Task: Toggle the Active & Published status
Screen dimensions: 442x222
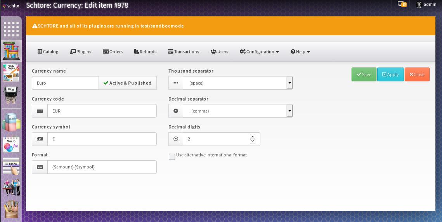Action: pyautogui.click(x=128, y=83)
